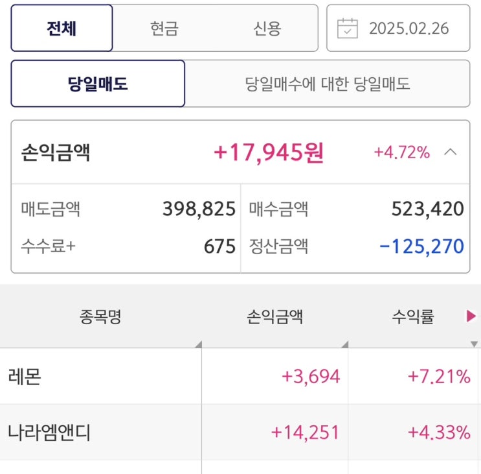Sort by the 손익금액 column header
This screenshot has width=481, height=474.
274,316
